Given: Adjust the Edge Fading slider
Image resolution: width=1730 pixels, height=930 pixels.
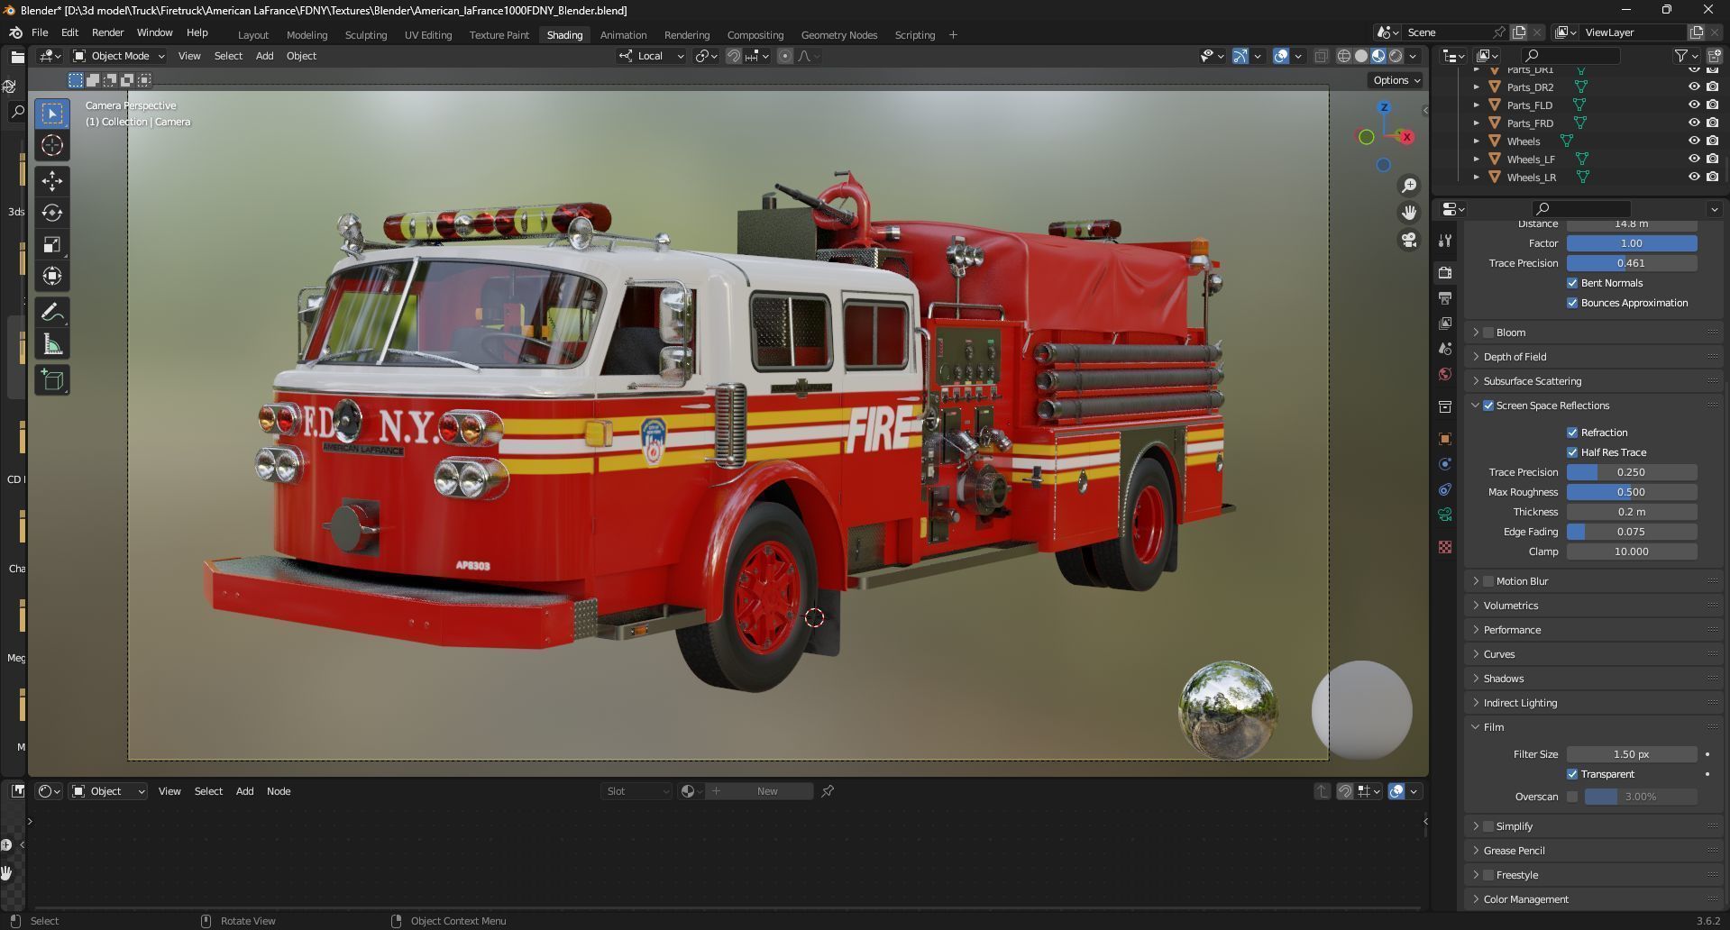Looking at the screenshot, I should tap(1632, 532).
